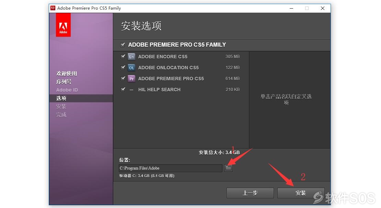Click the 305 MB size value
Viewport: 381px width, 208px height.
(x=232, y=57)
